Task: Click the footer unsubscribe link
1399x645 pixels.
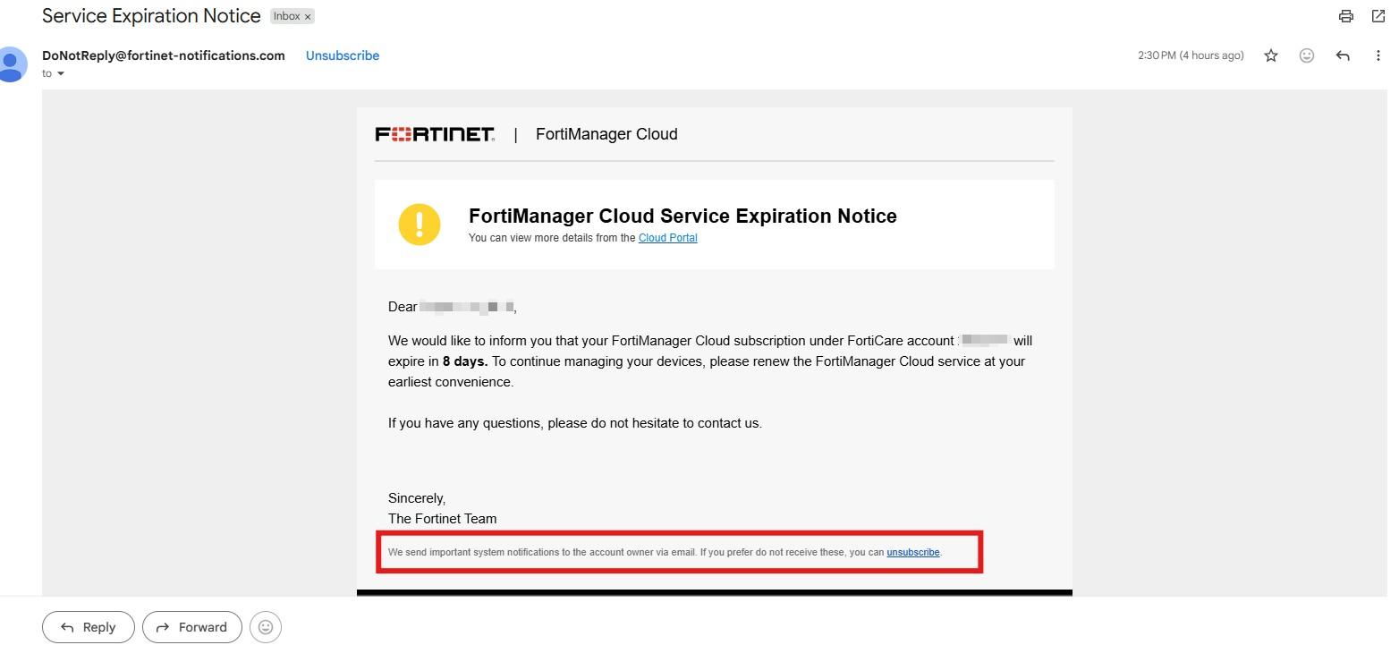Action: (x=912, y=552)
